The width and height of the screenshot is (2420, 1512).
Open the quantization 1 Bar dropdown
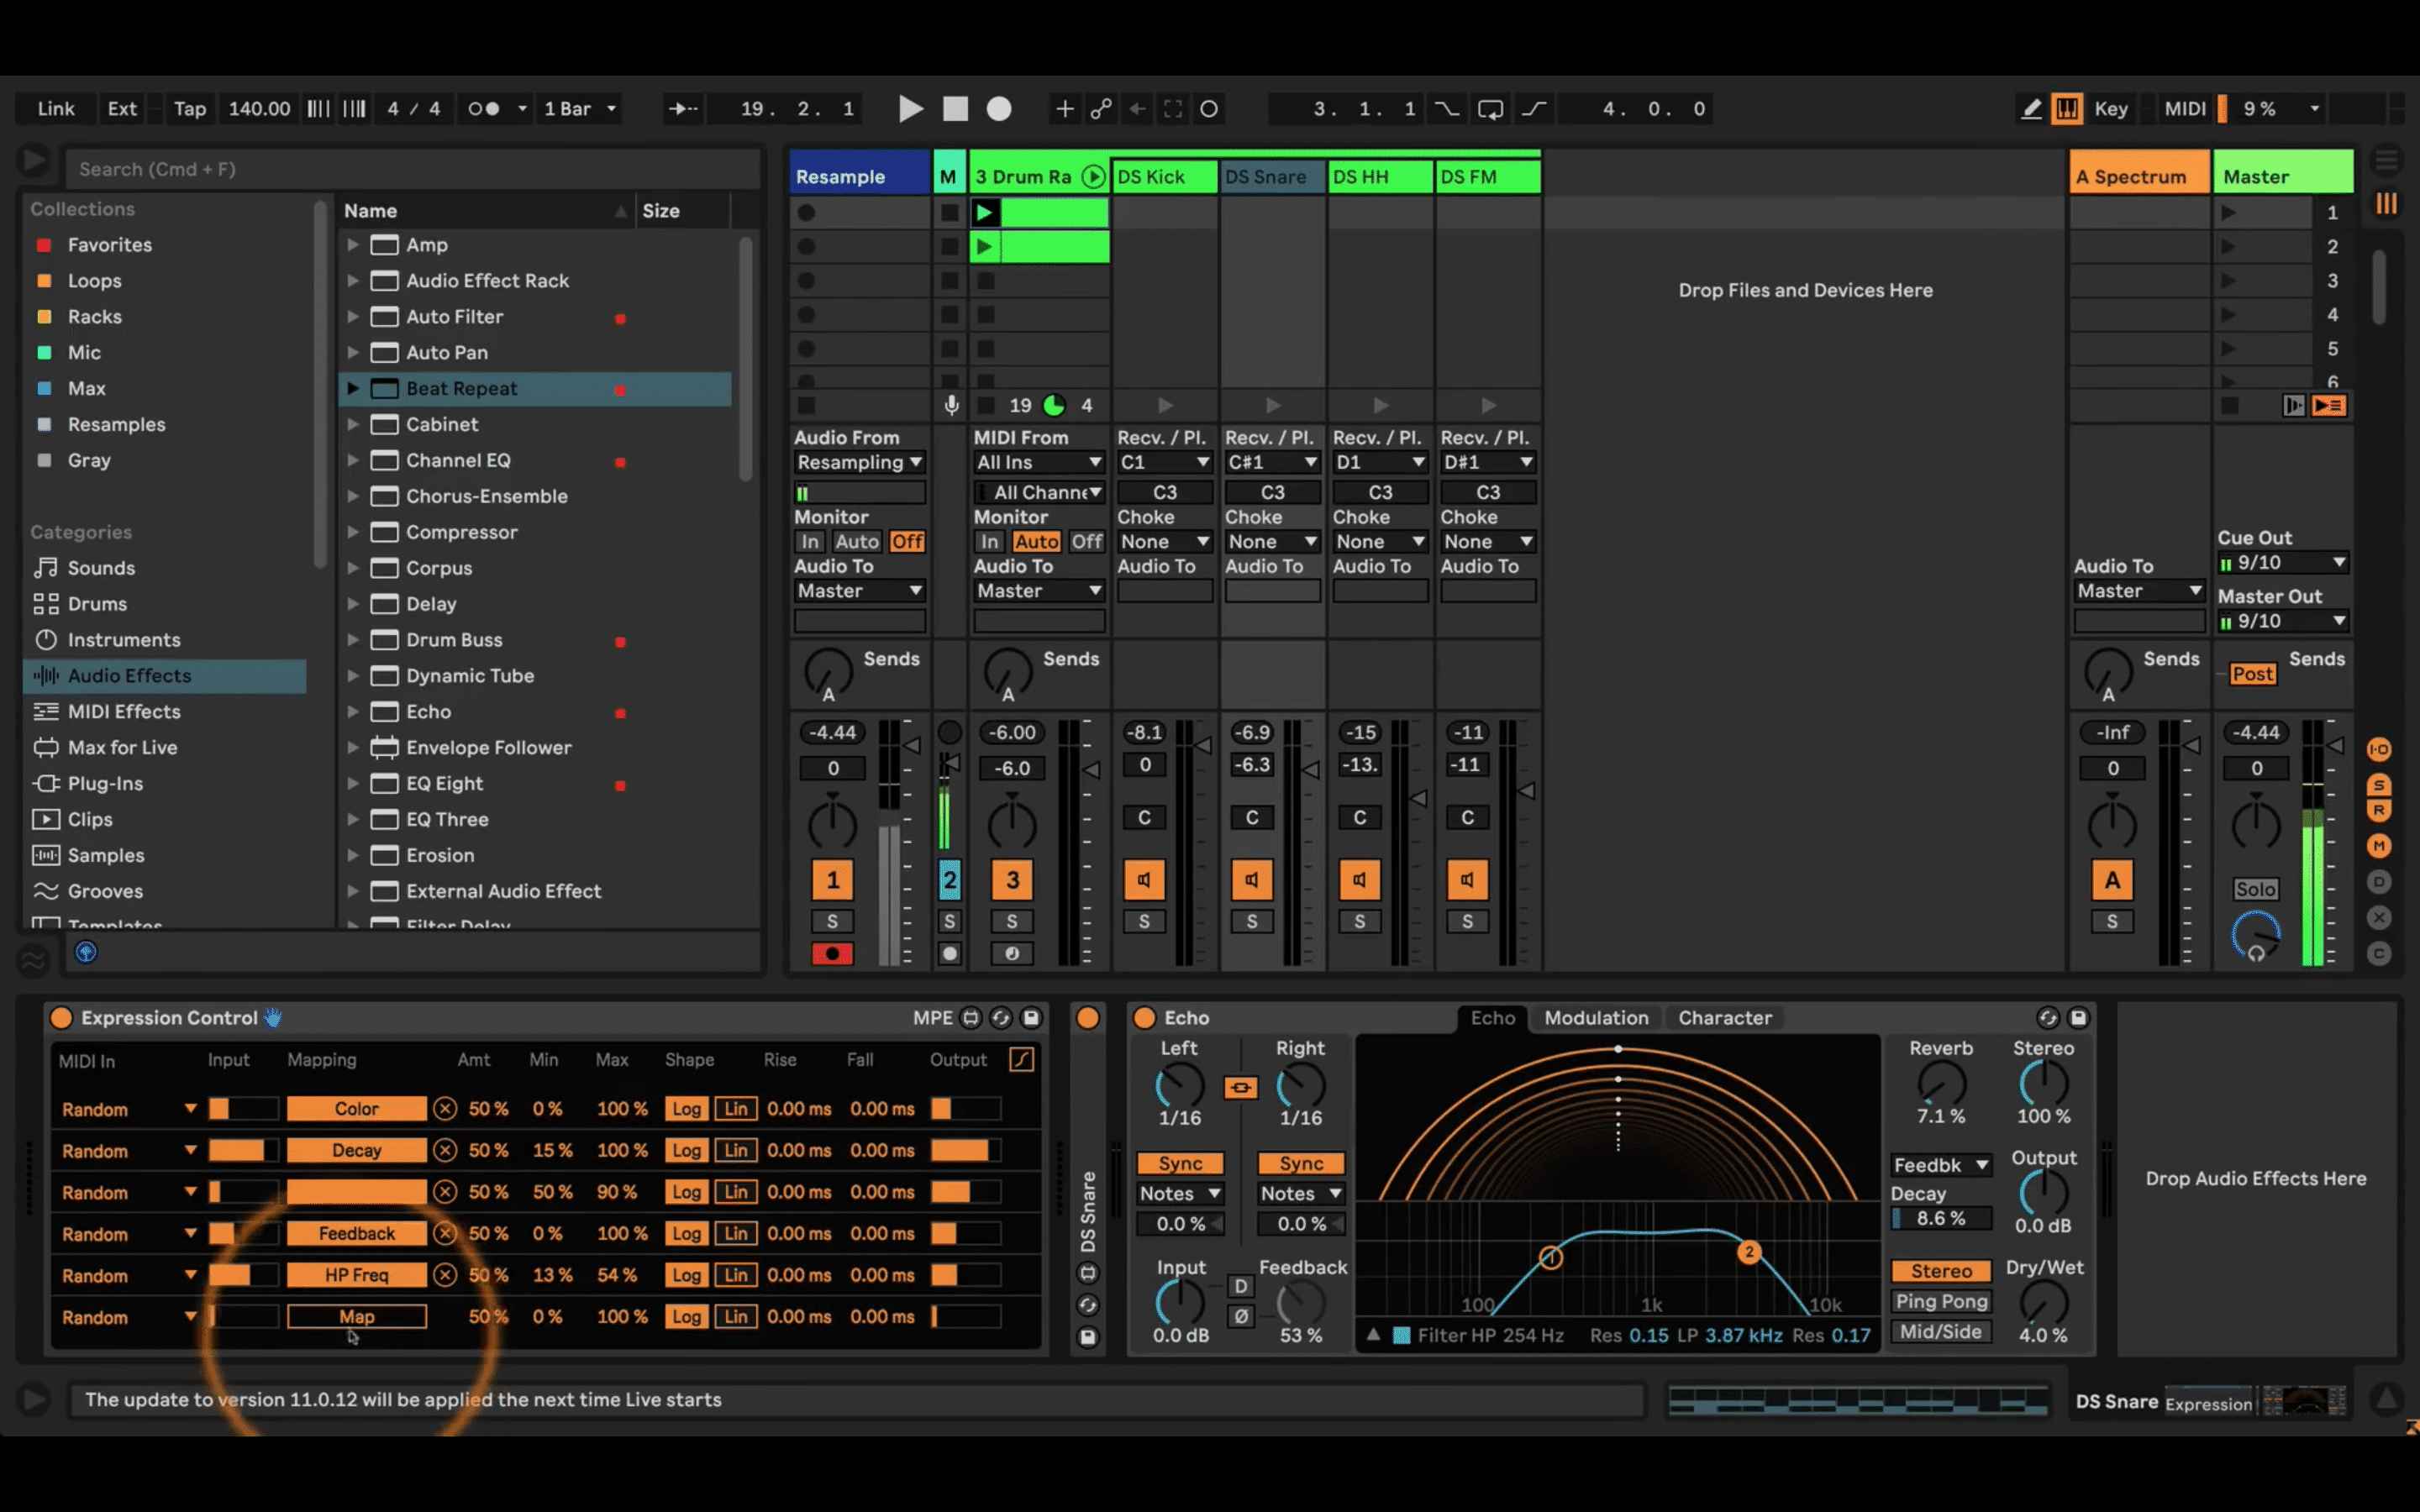click(580, 109)
